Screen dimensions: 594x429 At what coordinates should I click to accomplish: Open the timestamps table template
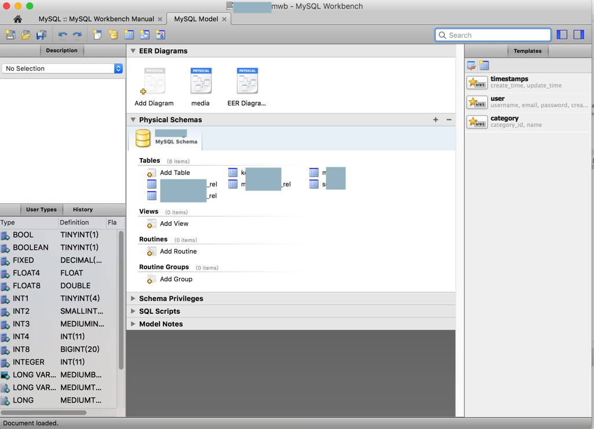(528, 82)
